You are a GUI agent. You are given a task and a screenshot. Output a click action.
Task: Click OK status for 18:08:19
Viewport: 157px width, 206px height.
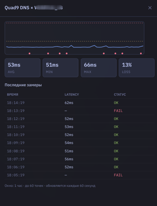[x=116, y=151]
